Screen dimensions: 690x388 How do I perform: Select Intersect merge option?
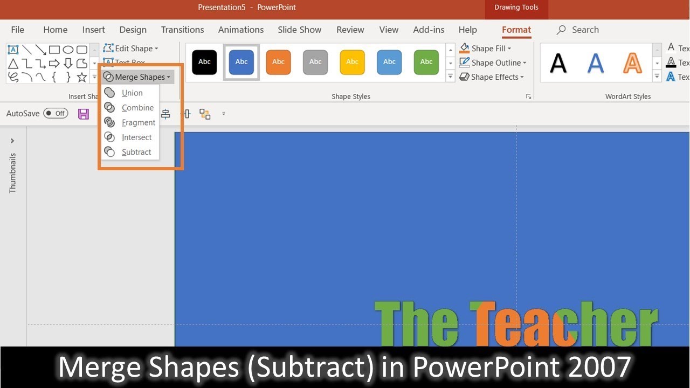coord(136,137)
